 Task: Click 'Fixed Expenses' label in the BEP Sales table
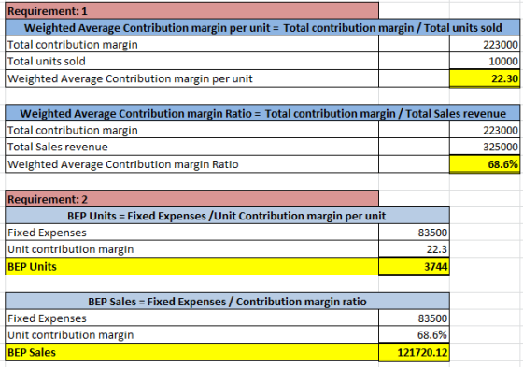click(191, 318)
